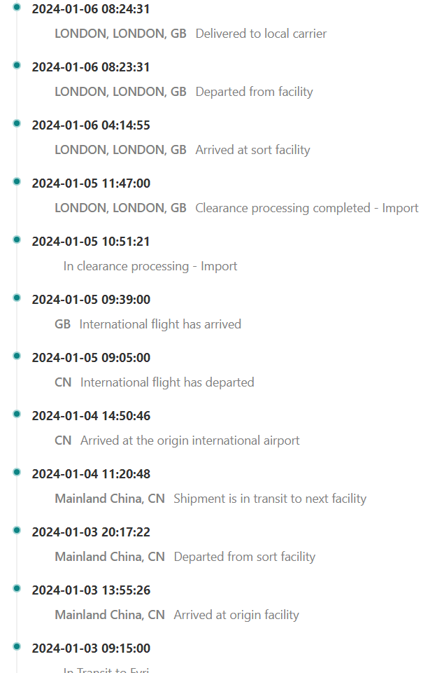Click 'Arrived at sort facility' entry
This screenshot has height=673, width=428.
pyautogui.click(x=252, y=150)
